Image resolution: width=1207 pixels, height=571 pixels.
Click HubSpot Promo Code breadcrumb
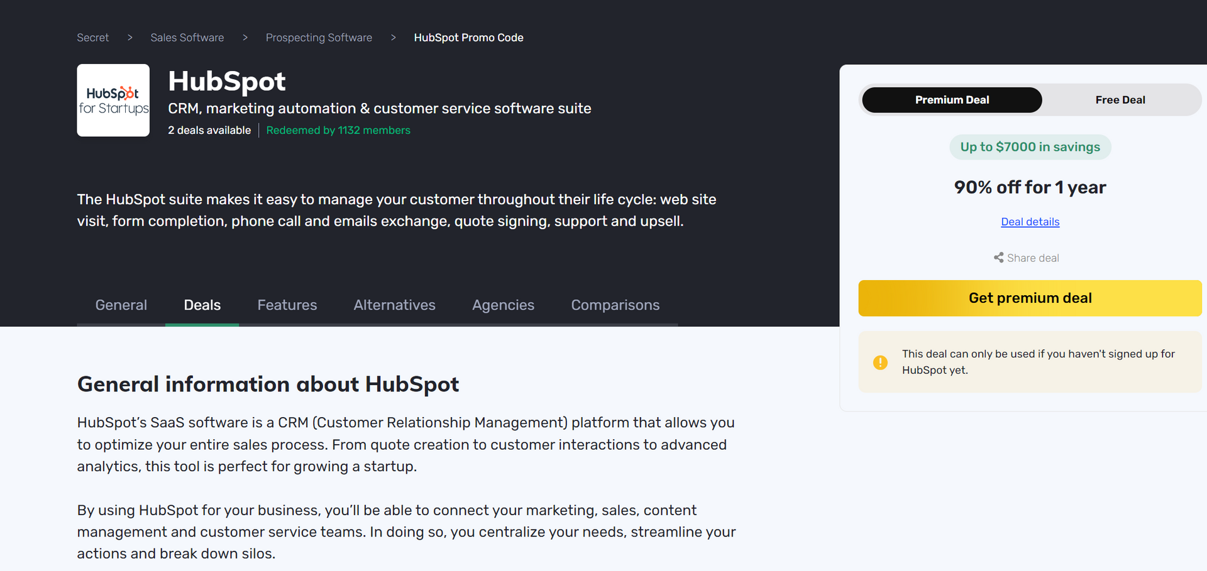(x=468, y=38)
